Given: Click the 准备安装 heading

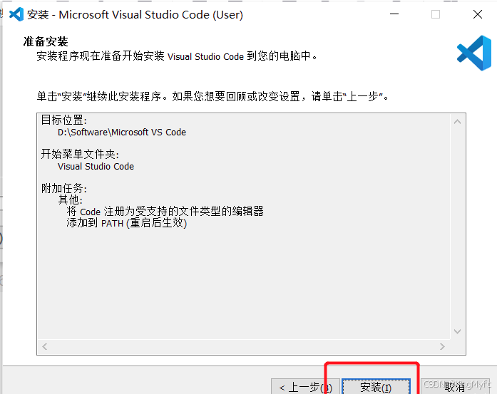Looking at the screenshot, I should point(46,41).
